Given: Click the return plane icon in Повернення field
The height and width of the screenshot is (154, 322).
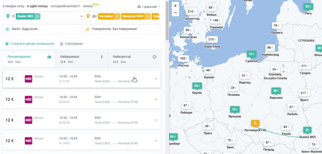Looking at the screenshot, I should click(x=88, y=29).
